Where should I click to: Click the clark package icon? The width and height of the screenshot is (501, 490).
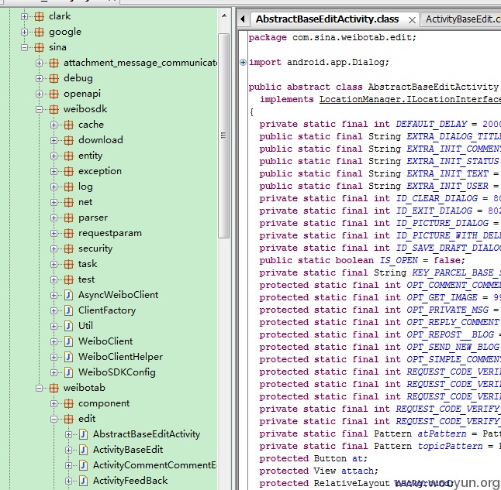(x=39, y=16)
